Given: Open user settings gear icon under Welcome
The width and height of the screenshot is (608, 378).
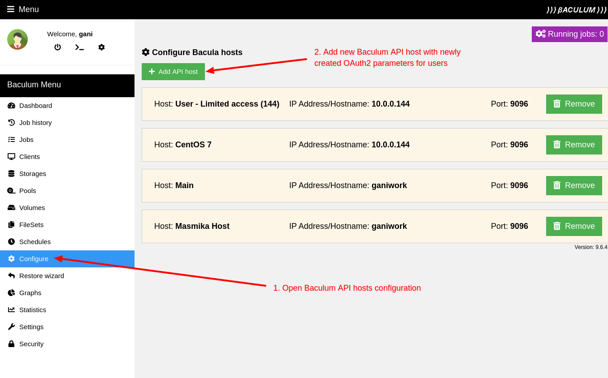Looking at the screenshot, I should (x=101, y=47).
